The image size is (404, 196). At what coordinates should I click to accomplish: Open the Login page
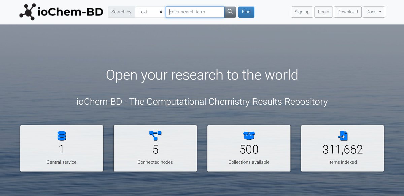(323, 12)
